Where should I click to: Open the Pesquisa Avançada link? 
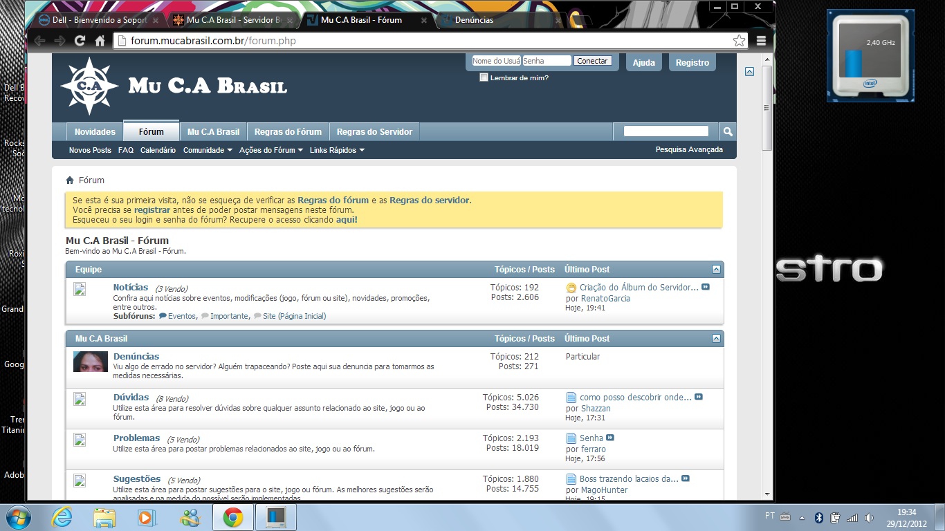pyautogui.click(x=689, y=149)
